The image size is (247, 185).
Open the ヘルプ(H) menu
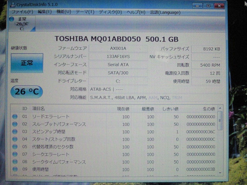click(136, 12)
